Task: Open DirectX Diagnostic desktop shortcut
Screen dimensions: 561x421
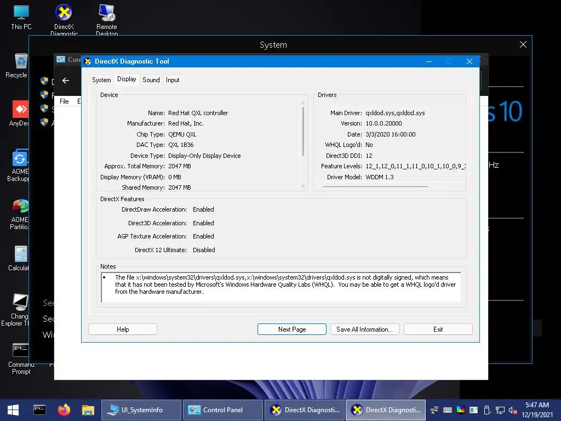Action: click(x=64, y=19)
